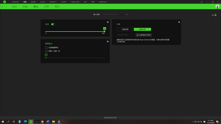Open the black-tile app next to Synapse icon
The width and height of the screenshot is (221, 124).
click(x=37, y=122)
